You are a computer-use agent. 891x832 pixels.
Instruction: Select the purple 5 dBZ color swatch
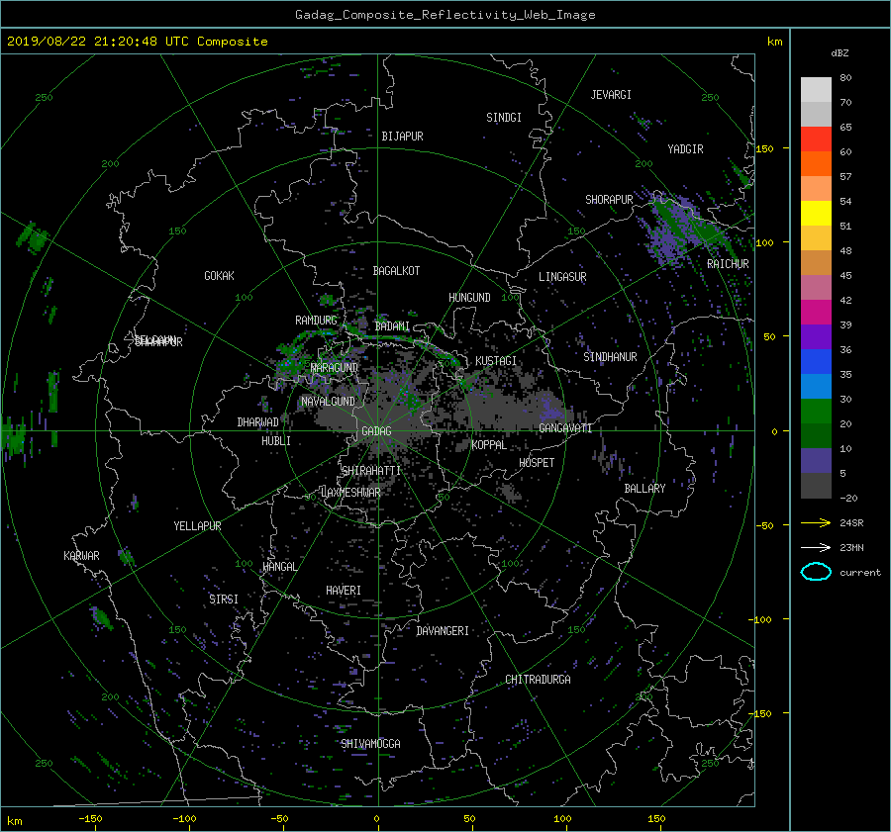click(x=816, y=461)
